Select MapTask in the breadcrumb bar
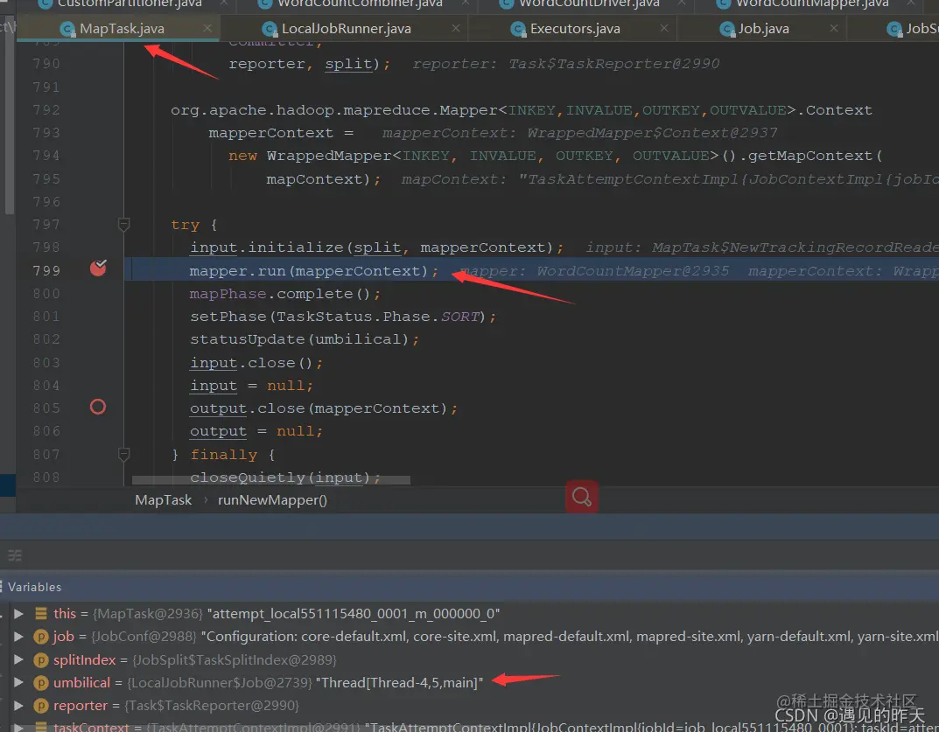 [x=163, y=499]
